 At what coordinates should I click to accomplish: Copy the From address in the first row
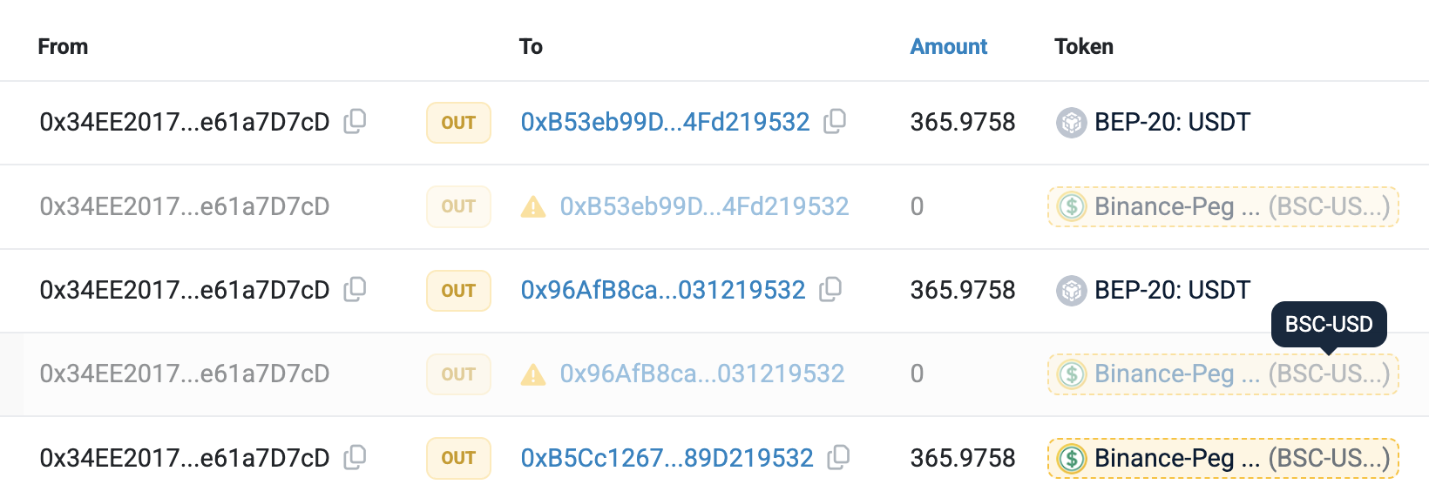click(x=355, y=122)
